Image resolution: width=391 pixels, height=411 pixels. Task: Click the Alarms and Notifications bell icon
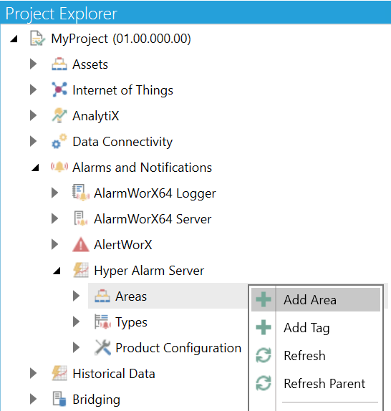[x=59, y=167]
